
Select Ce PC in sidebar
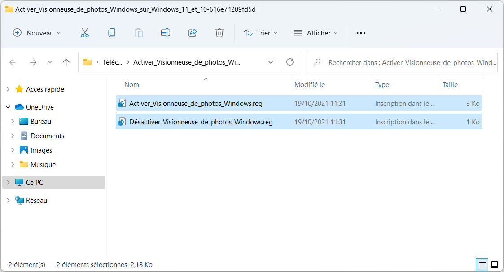[x=35, y=182]
